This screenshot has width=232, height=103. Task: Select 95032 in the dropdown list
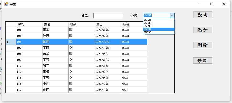[x=159, y=23]
